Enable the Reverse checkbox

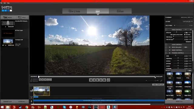click(x=185, y=35)
